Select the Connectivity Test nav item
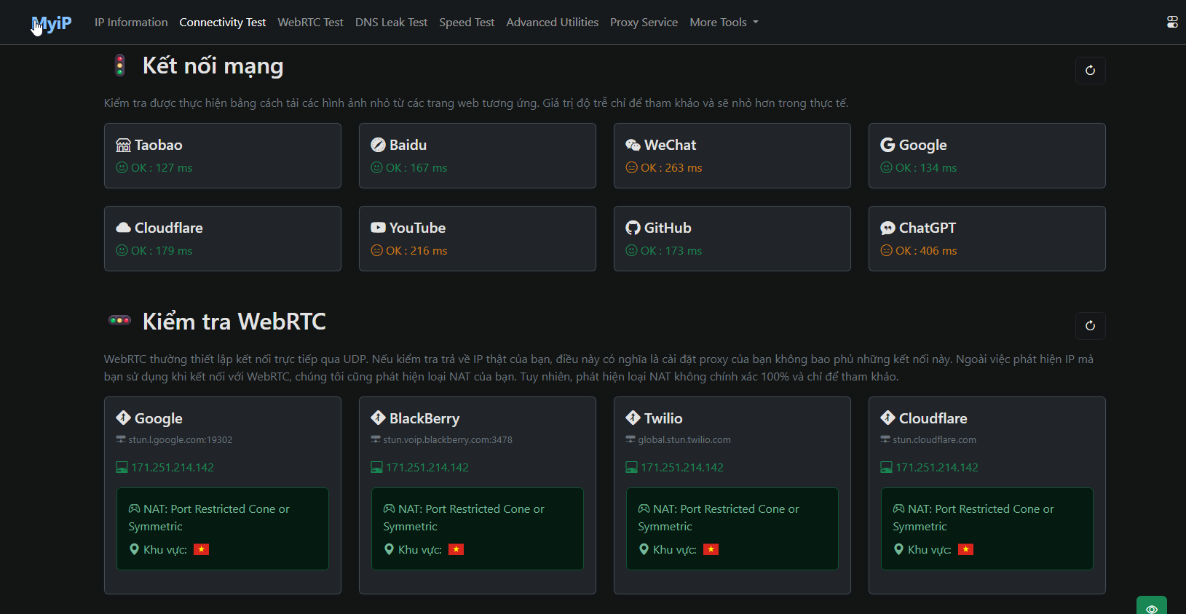The image size is (1186, 614). coord(223,23)
